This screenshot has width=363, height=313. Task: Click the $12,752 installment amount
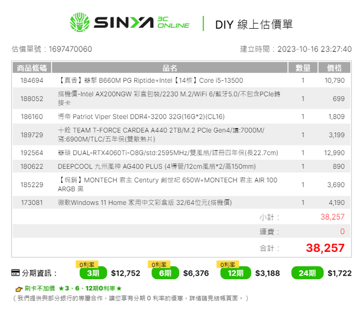coord(126,273)
